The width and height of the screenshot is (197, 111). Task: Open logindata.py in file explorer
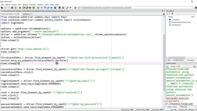pyautogui.click(x=176, y=25)
